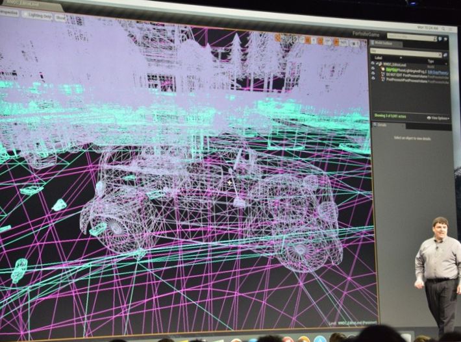461x342 pixels.
Task: Click the filter icon beside outliner search
Action: click(445, 55)
